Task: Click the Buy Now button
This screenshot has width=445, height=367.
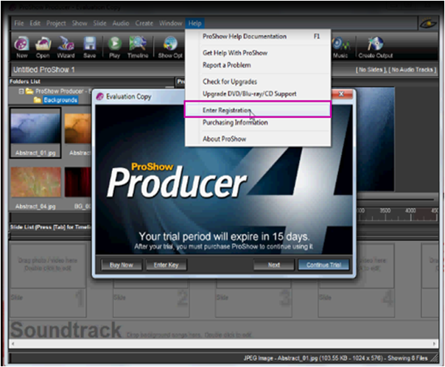Action: (x=122, y=265)
